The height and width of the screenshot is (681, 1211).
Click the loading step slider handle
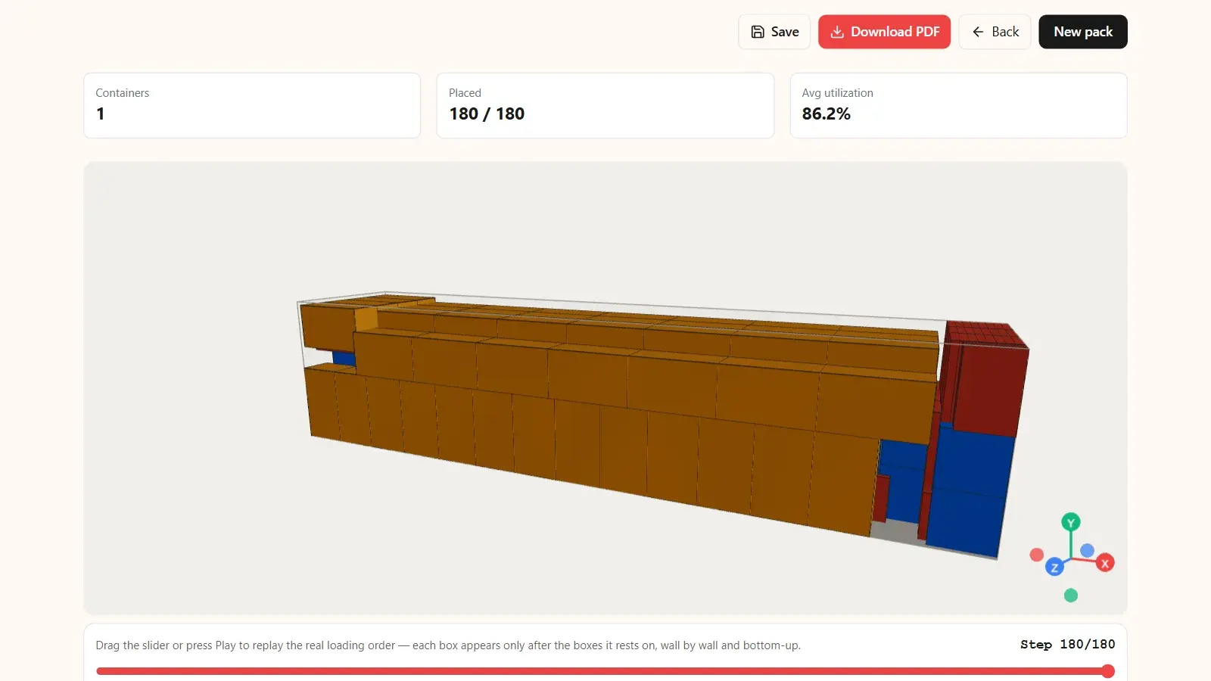[1108, 671]
